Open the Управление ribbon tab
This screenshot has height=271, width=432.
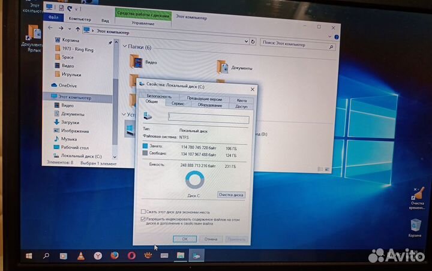click(x=143, y=23)
